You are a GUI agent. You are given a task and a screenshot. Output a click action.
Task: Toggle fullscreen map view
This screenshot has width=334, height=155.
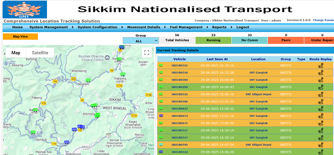pos(146,53)
